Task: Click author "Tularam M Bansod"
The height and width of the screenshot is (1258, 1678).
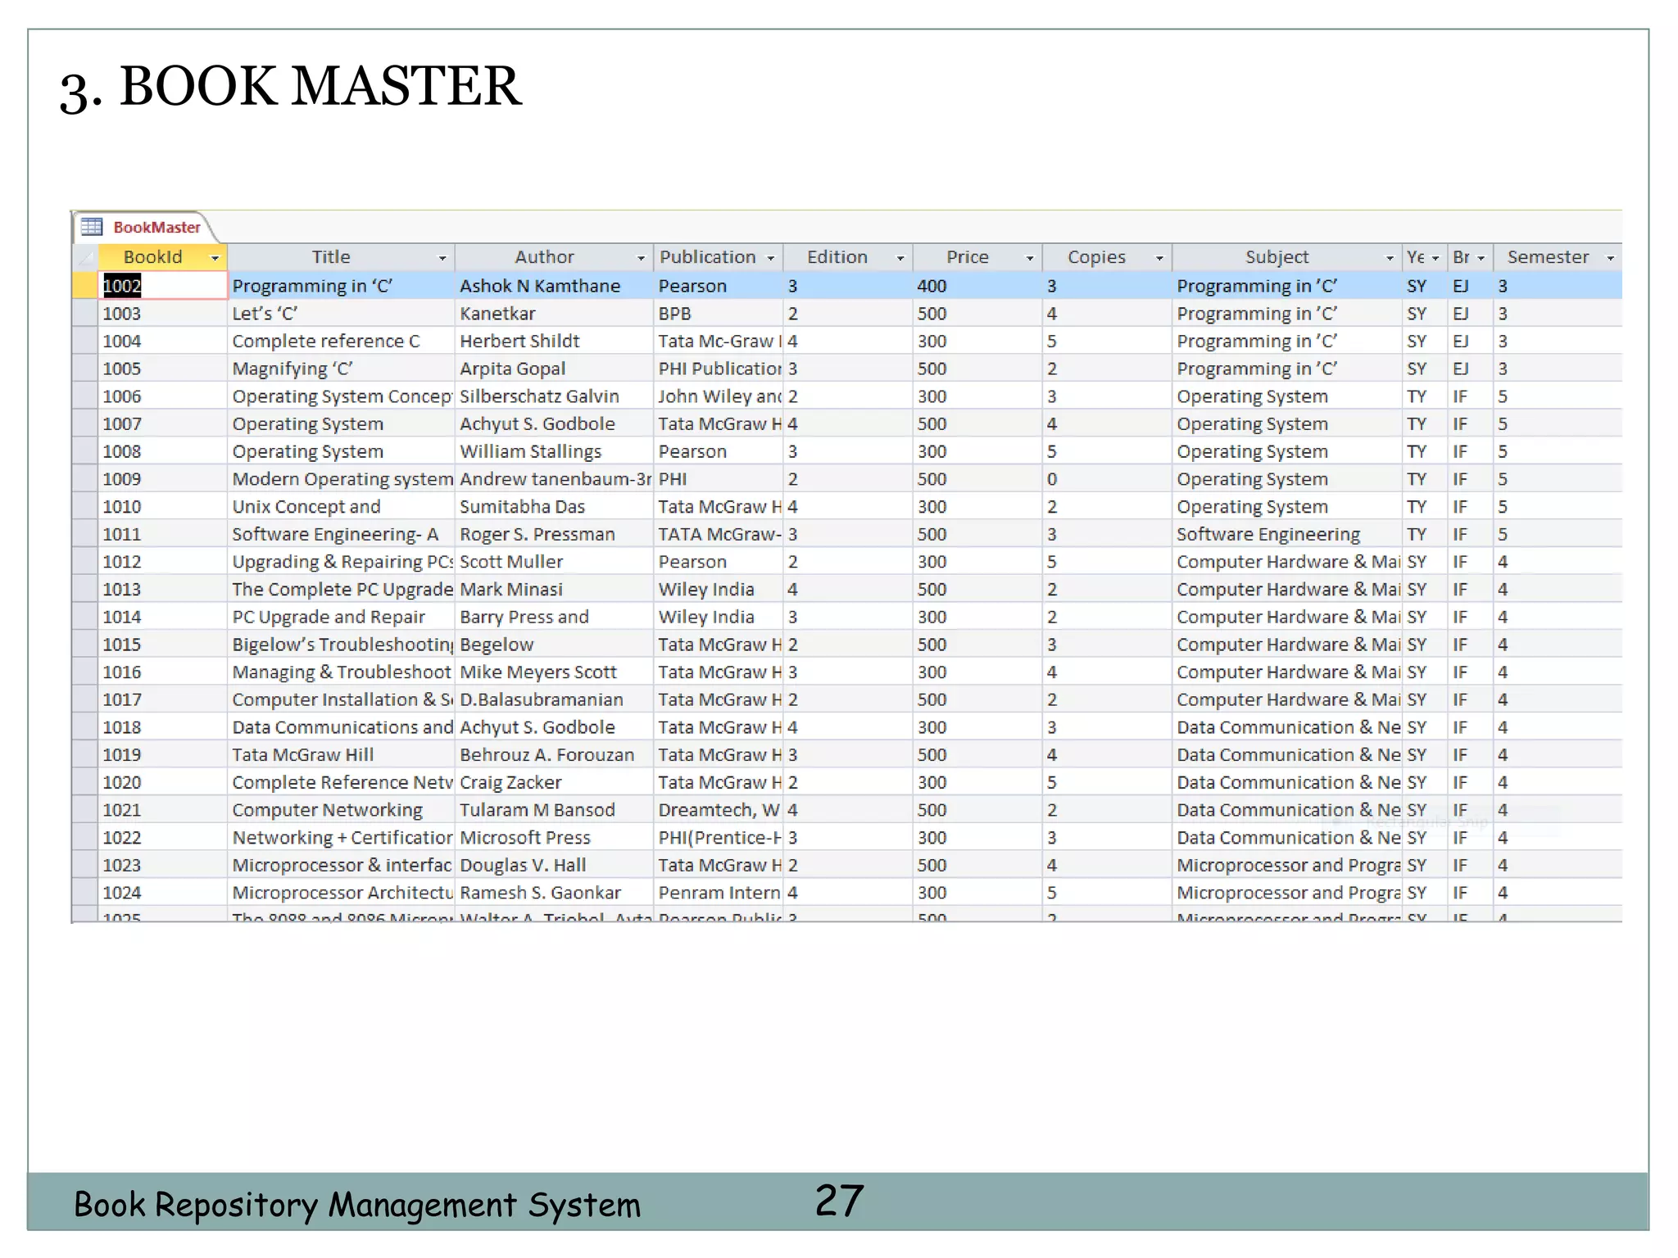Action: 537,810
